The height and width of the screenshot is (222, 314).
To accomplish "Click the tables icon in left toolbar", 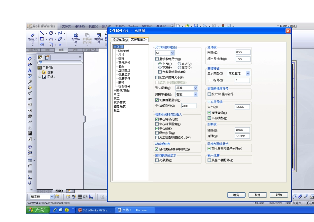I will click(30, 160).
